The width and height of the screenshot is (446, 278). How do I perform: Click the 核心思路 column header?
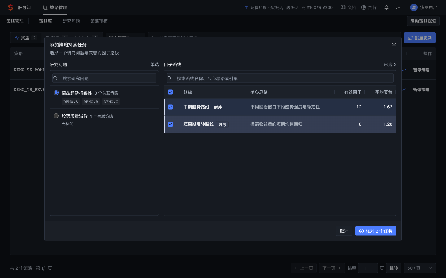(x=259, y=92)
